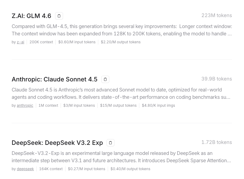Click the $15/M output tokens label
This screenshot has height=179, width=244.
tap(118, 106)
